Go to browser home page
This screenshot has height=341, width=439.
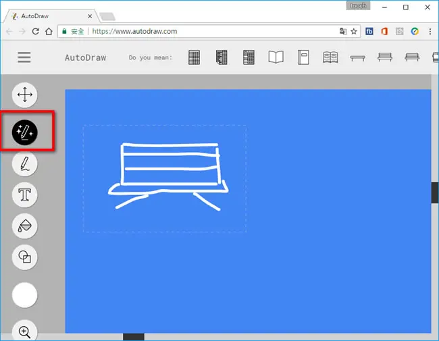(x=49, y=31)
